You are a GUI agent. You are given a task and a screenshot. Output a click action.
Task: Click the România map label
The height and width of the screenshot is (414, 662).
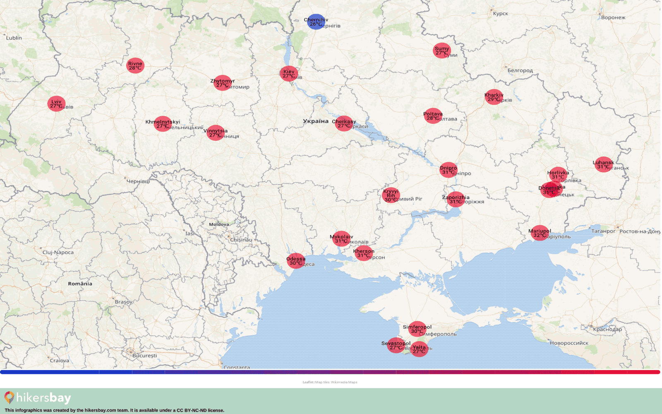tap(80, 284)
